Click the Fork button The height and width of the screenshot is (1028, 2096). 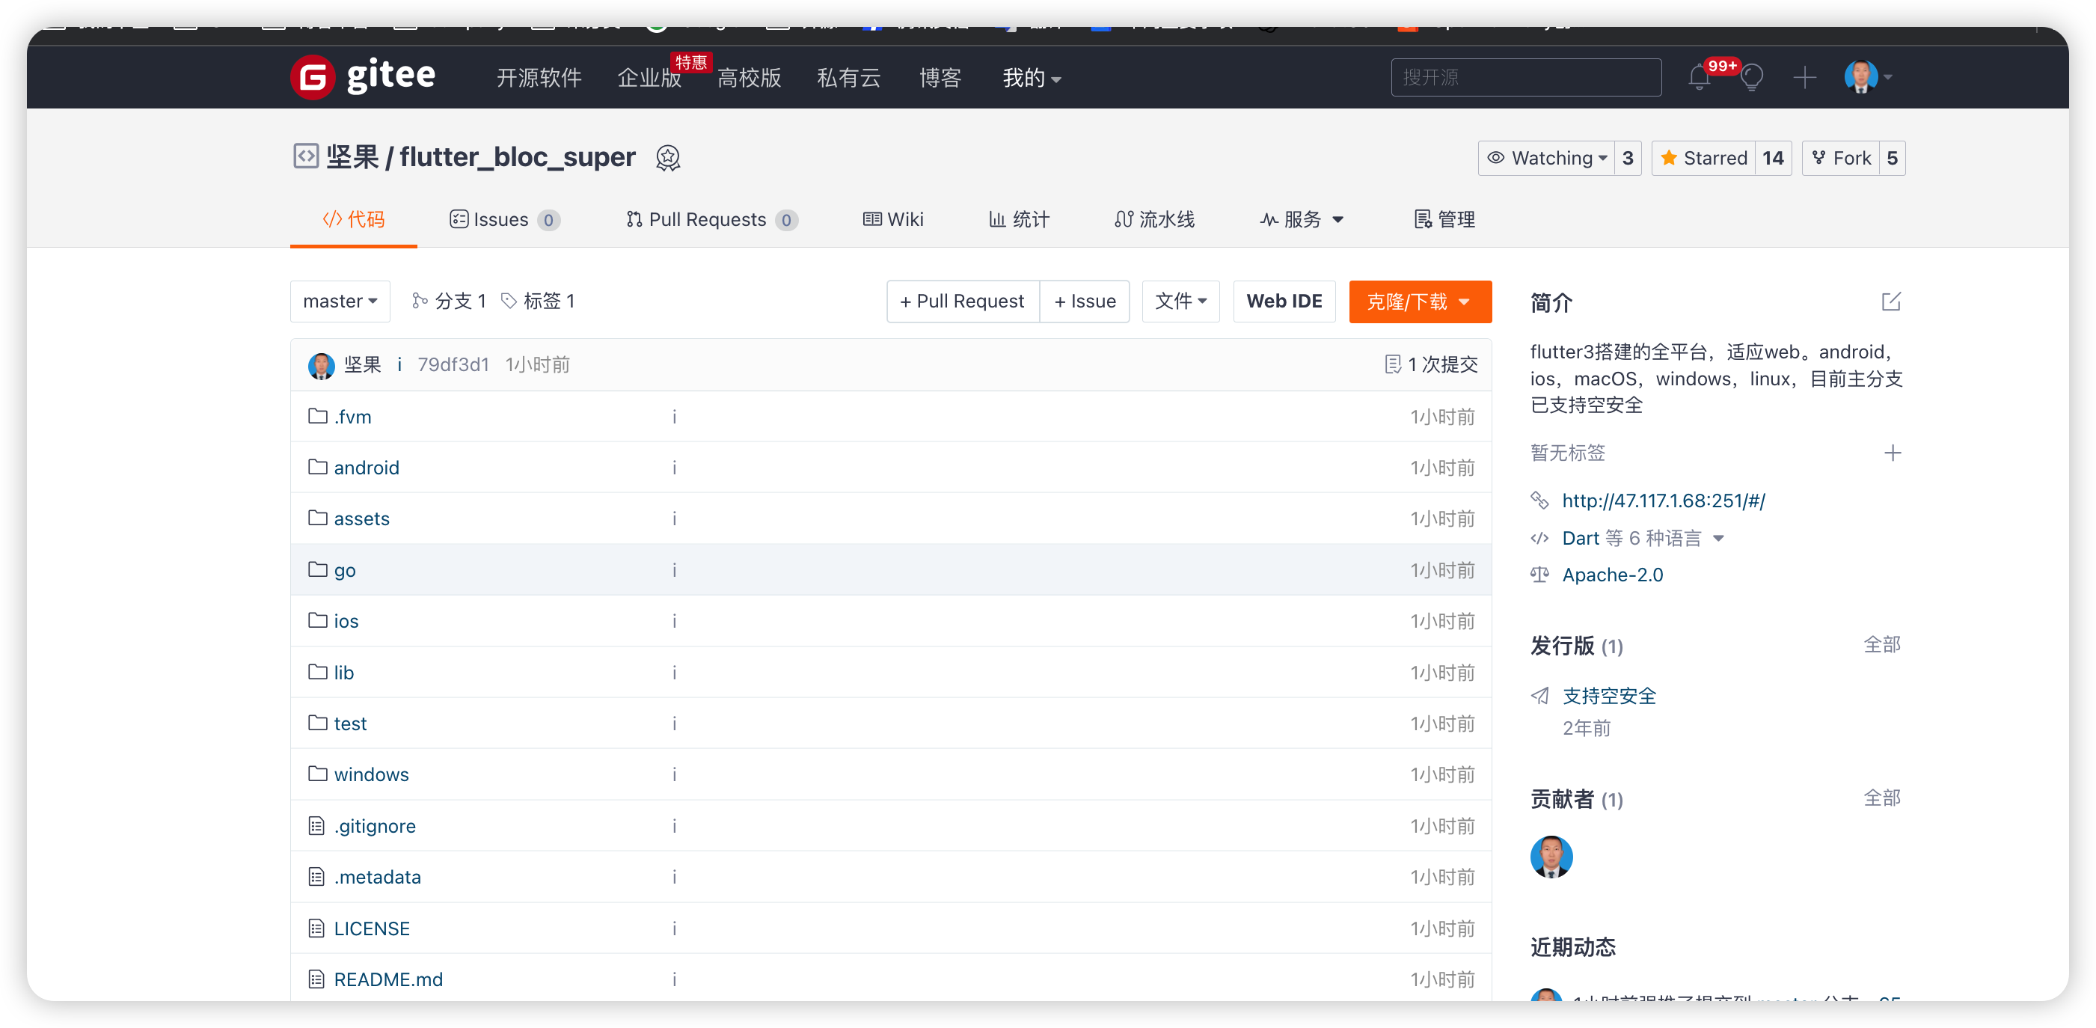pos(1842,158)
